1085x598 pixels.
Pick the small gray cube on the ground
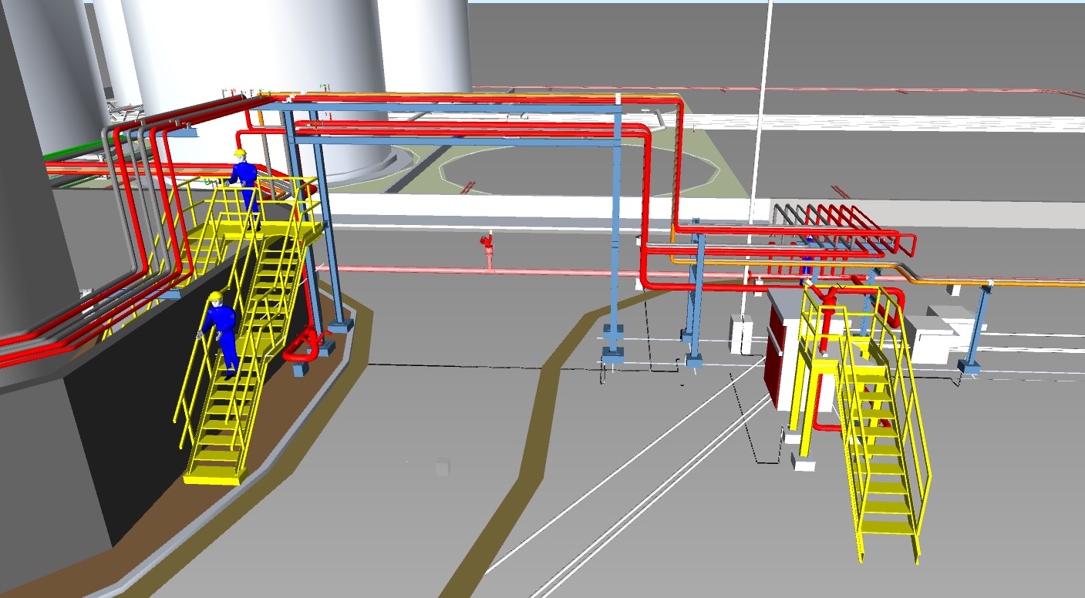pos(442,467)
